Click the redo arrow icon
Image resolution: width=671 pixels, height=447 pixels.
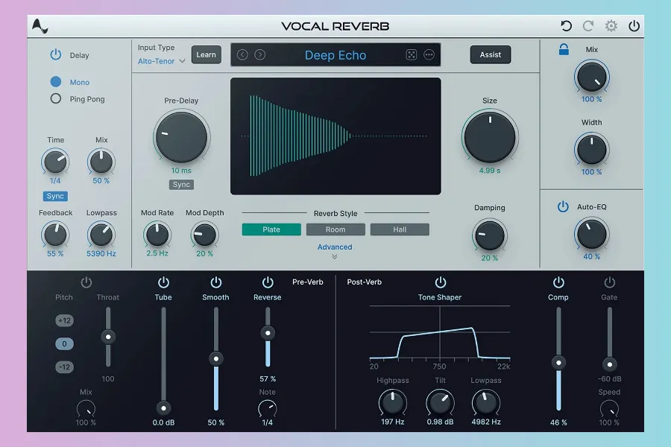tap(588, 26)
